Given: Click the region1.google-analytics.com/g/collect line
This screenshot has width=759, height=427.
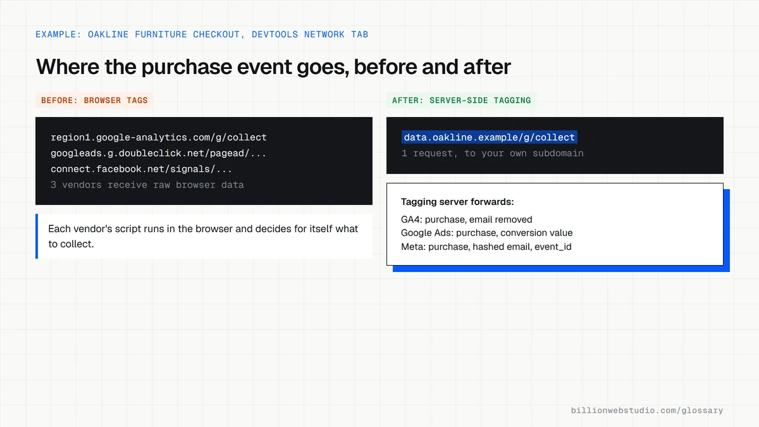Looking at the screenshot, I should coord(159,137).
